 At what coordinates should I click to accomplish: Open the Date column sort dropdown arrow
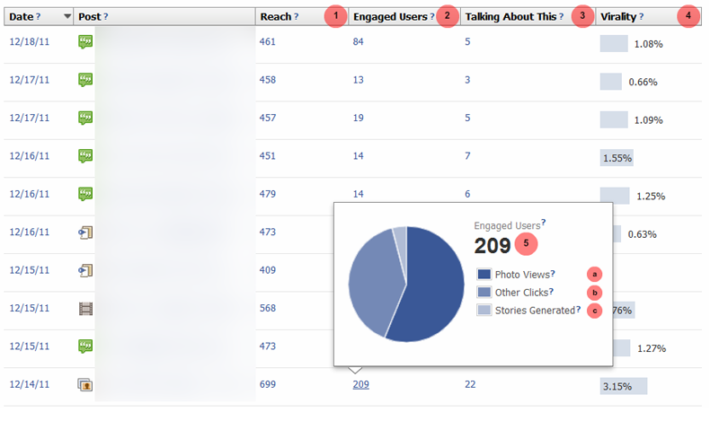point(67,17)
